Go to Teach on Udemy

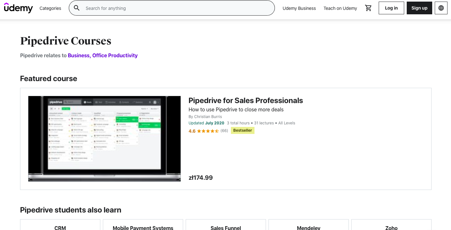(340, 8)
